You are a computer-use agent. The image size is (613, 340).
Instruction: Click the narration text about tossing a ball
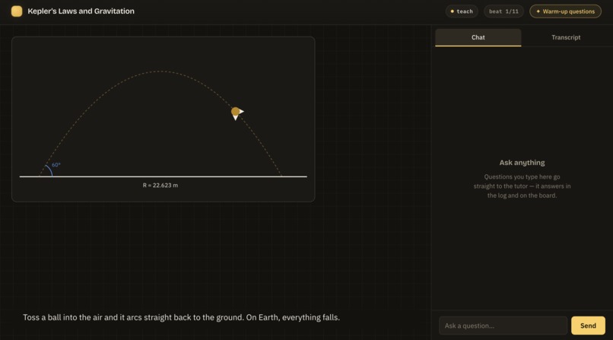(182, 317)
